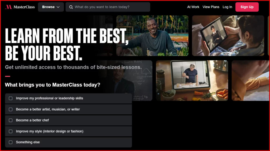The height and width of the screenshot is (151, 270).
Task: Open the At Work link
Action: pyautogui.click(x=193, y=7)
